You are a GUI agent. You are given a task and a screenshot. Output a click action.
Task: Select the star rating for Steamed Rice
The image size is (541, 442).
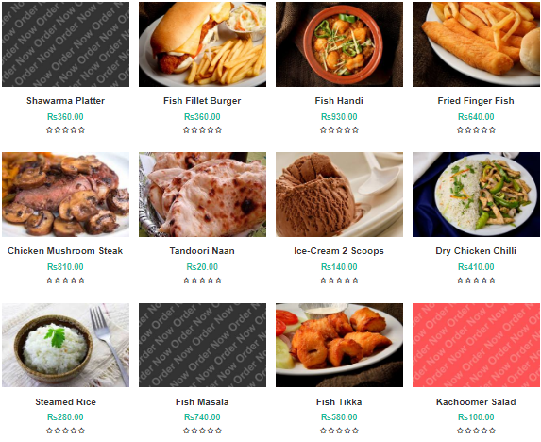65,431
